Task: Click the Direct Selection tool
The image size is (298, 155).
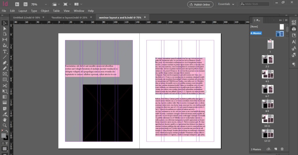Action: point(5,28)
